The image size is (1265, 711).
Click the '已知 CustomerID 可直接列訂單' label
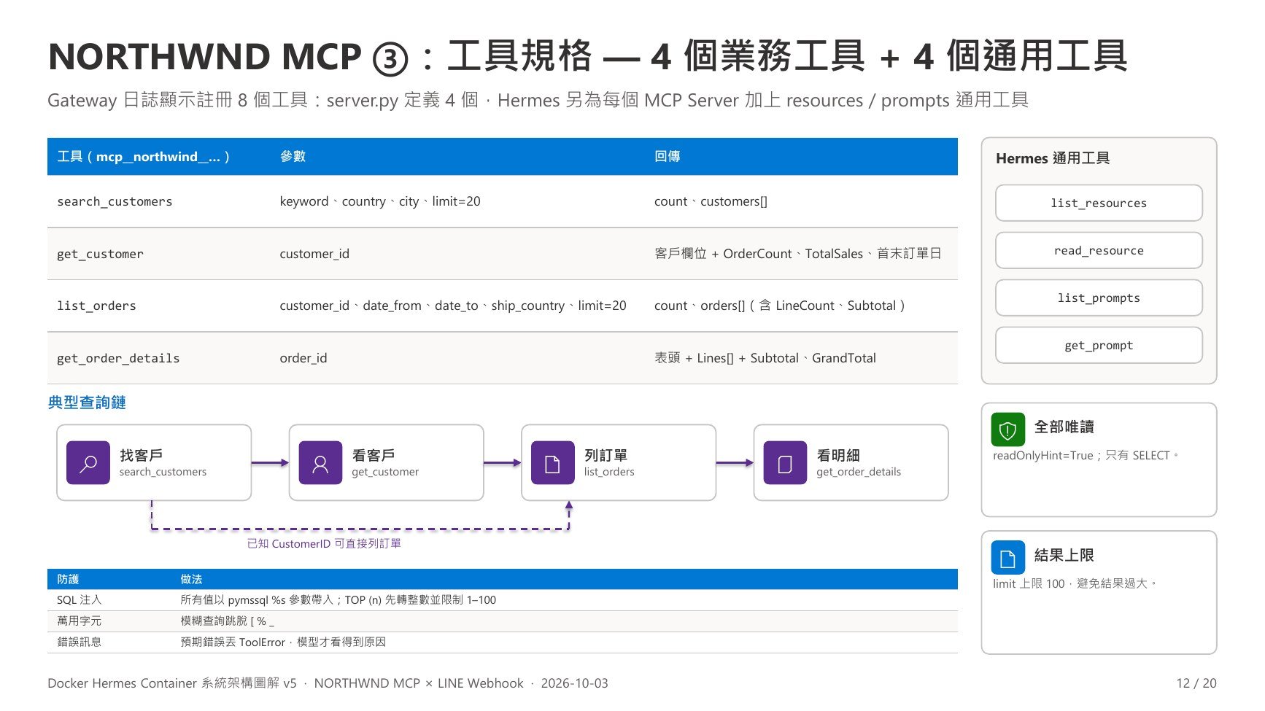pyautogui.click(x=324, y=544)
